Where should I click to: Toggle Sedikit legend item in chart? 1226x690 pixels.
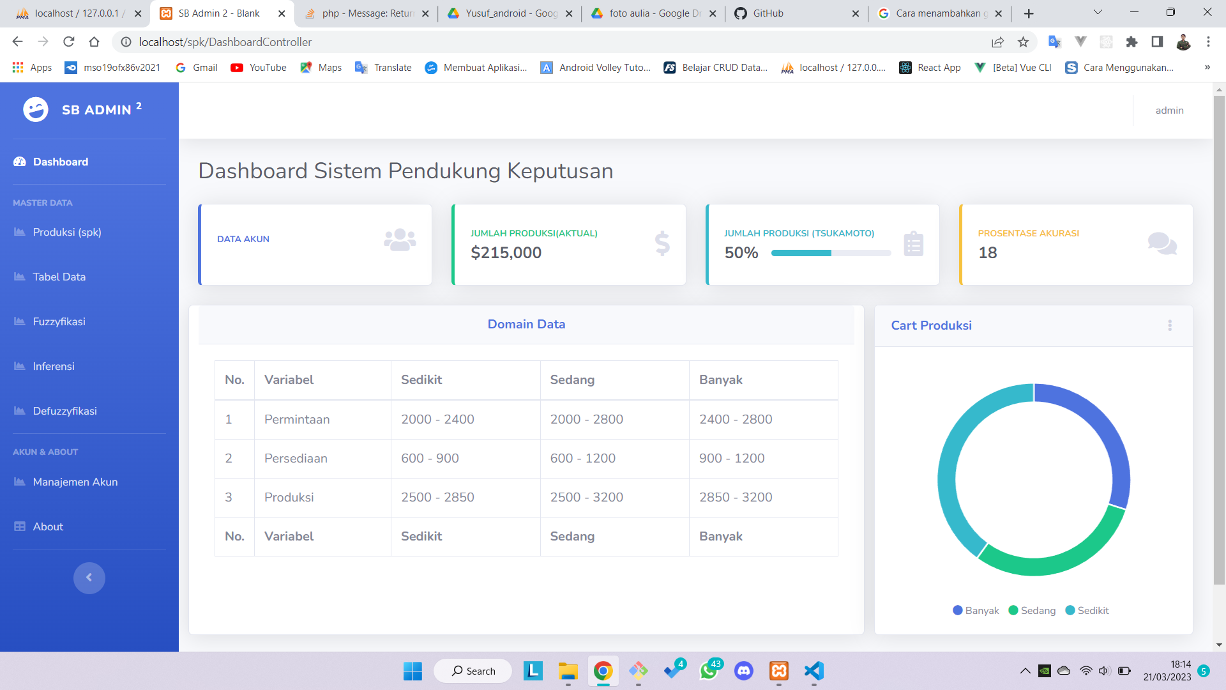[x=1087, y=610]
